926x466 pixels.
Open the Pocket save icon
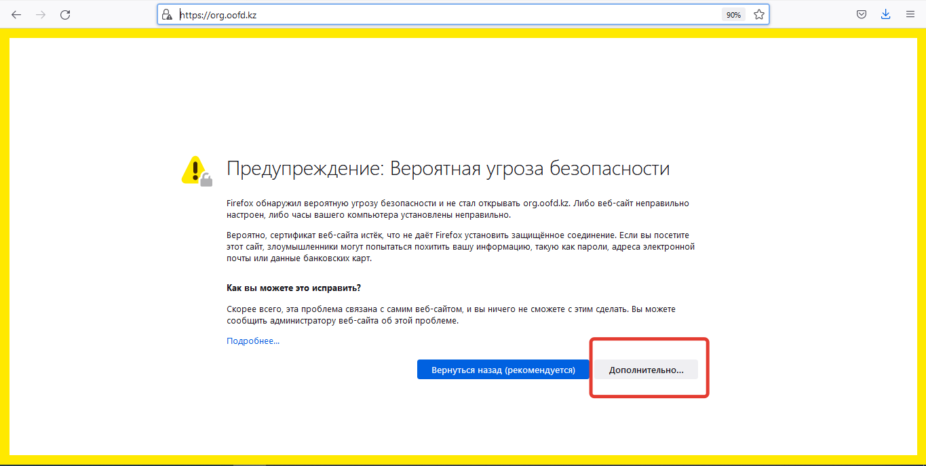(x=862, y=14)
